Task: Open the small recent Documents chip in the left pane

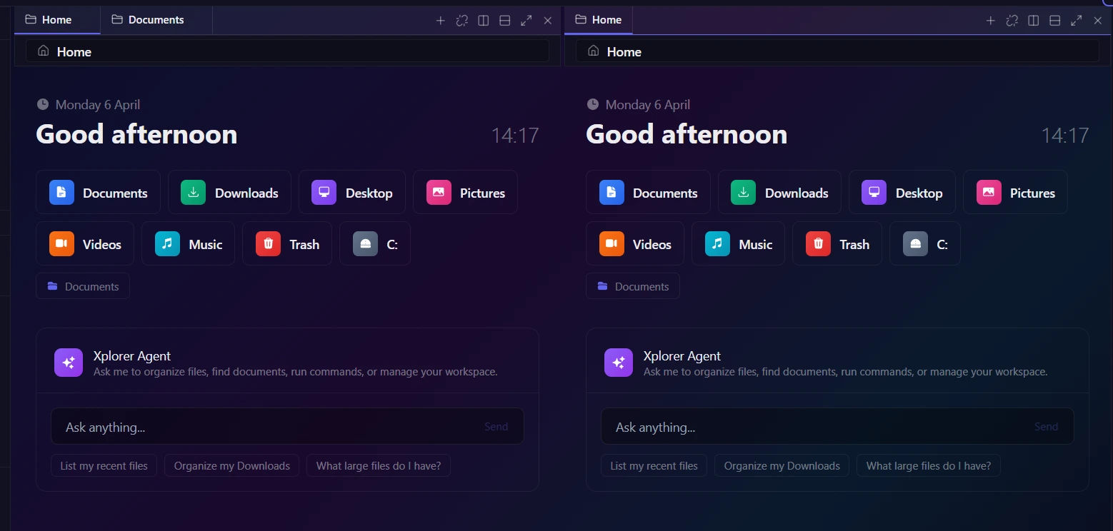Action: coord(83,286)
